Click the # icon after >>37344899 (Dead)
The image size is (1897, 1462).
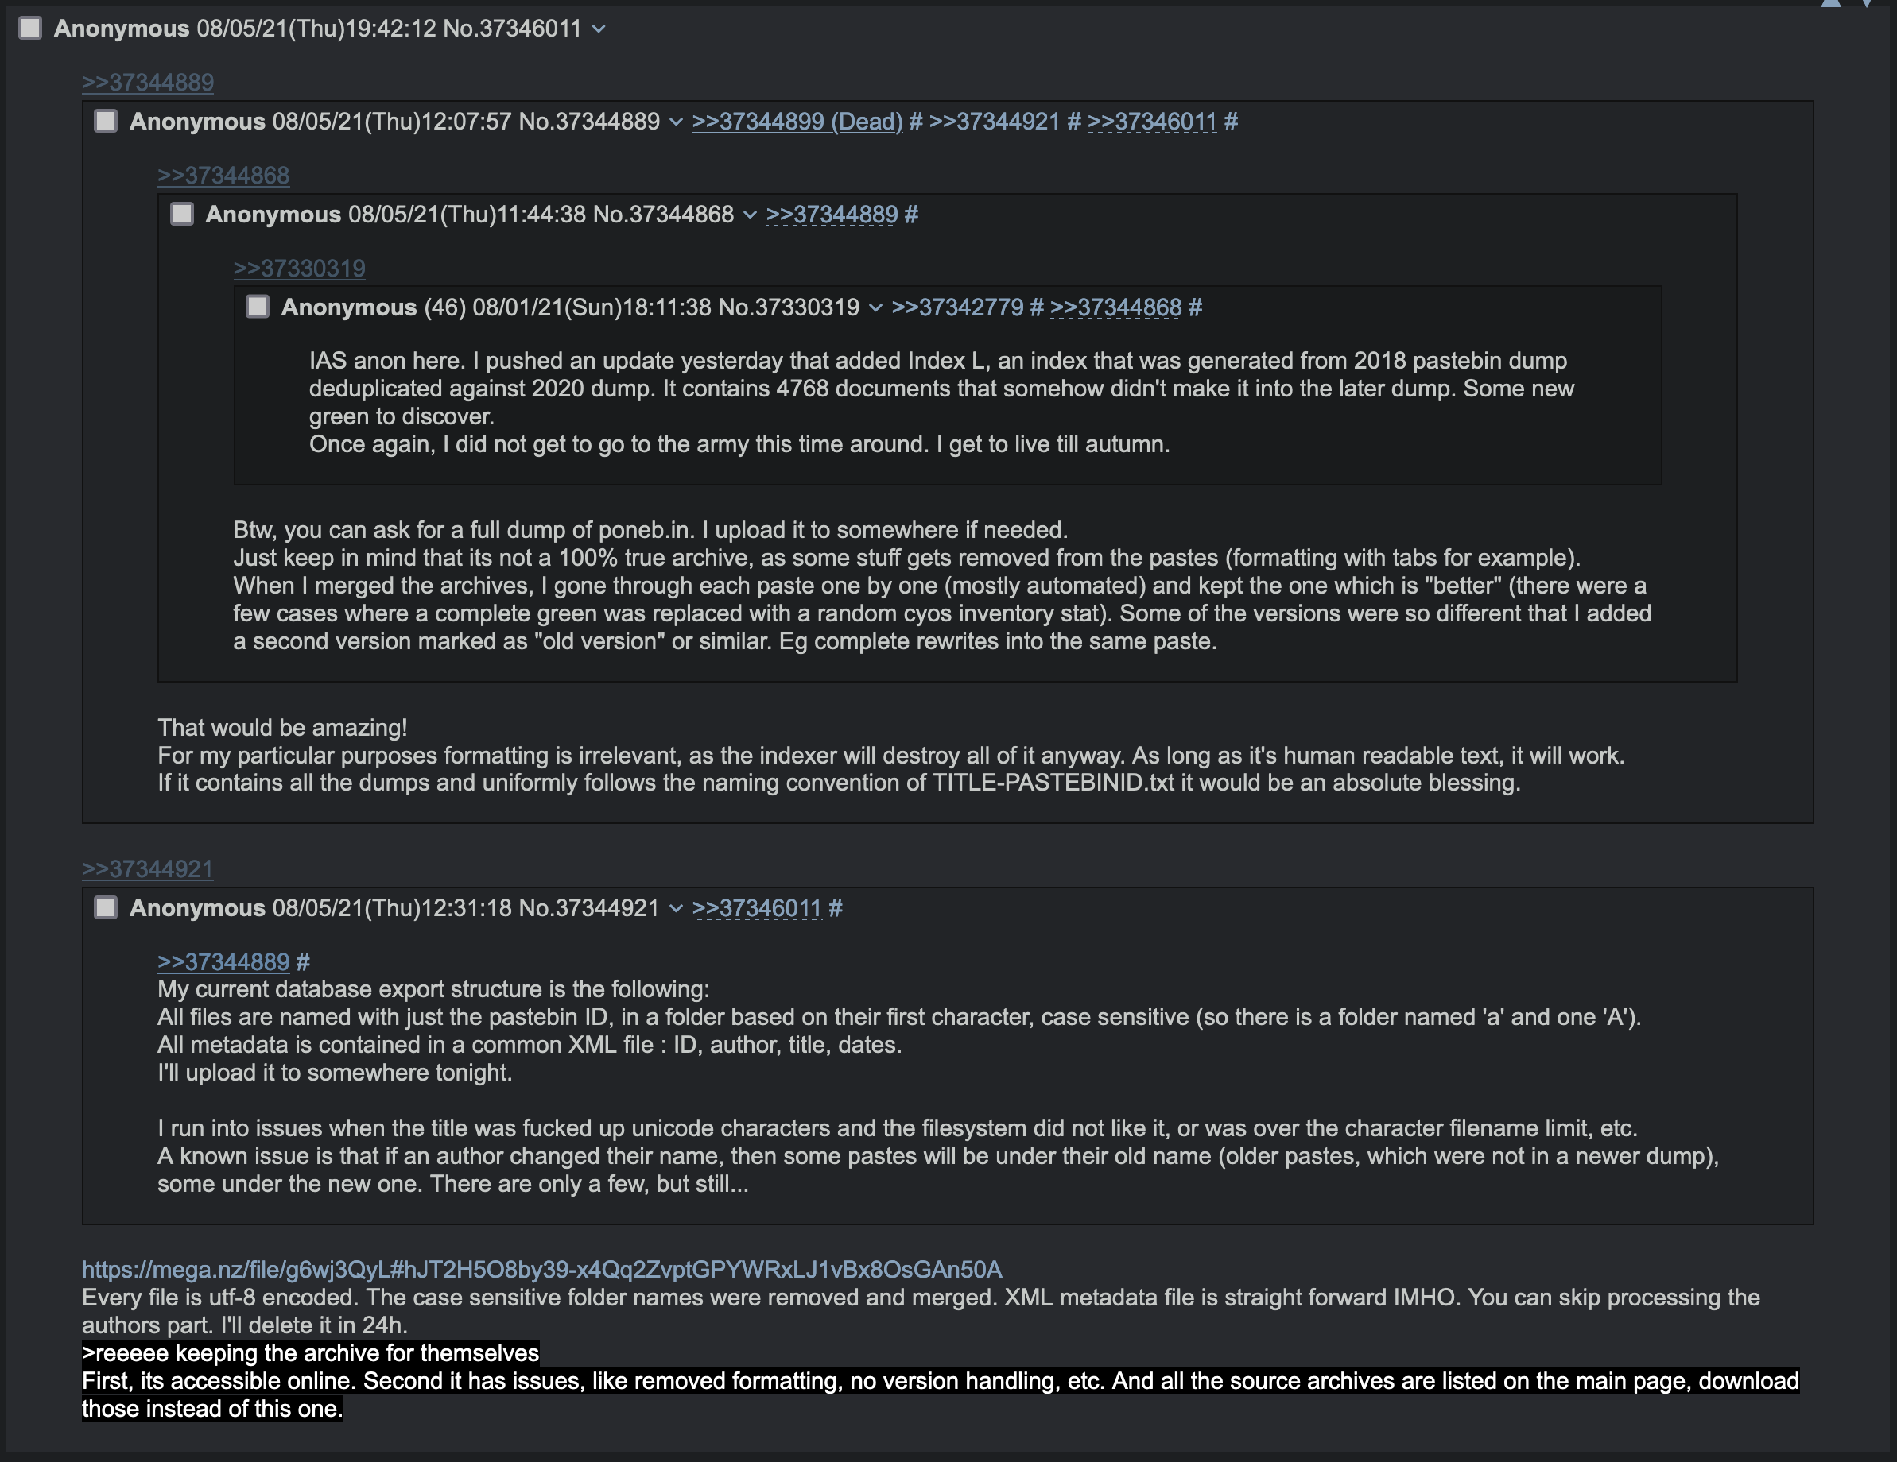click(915, 122)
